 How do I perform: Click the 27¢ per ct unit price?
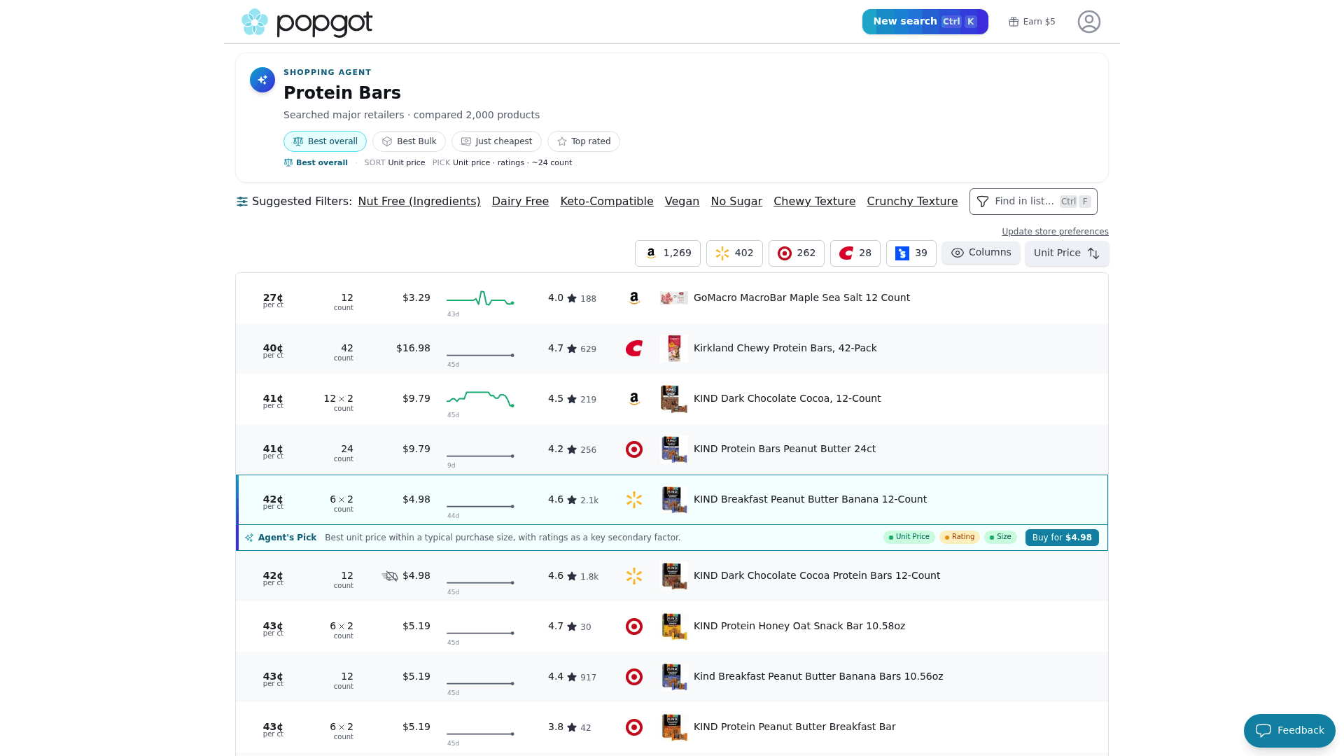pos(273,300)
